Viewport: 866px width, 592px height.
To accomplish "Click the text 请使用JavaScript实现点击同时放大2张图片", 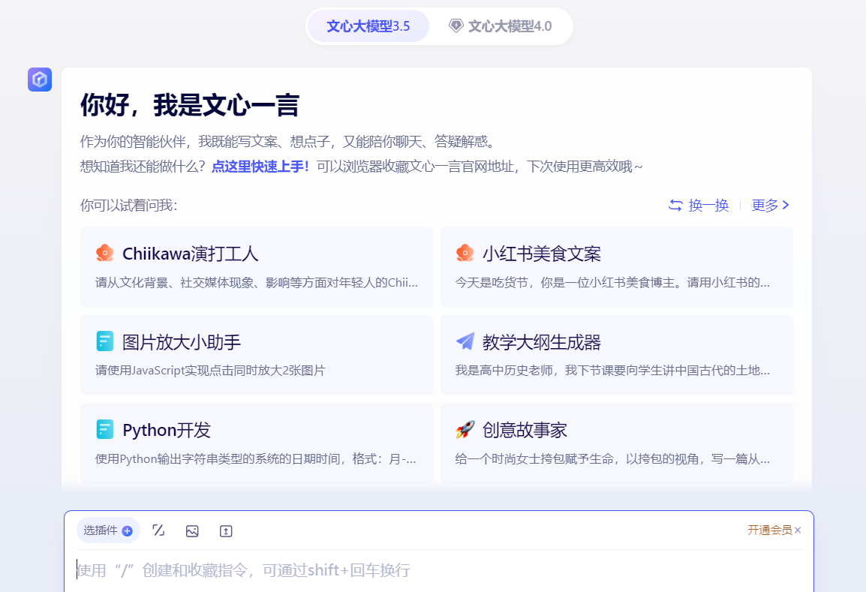I will (210, 371).
